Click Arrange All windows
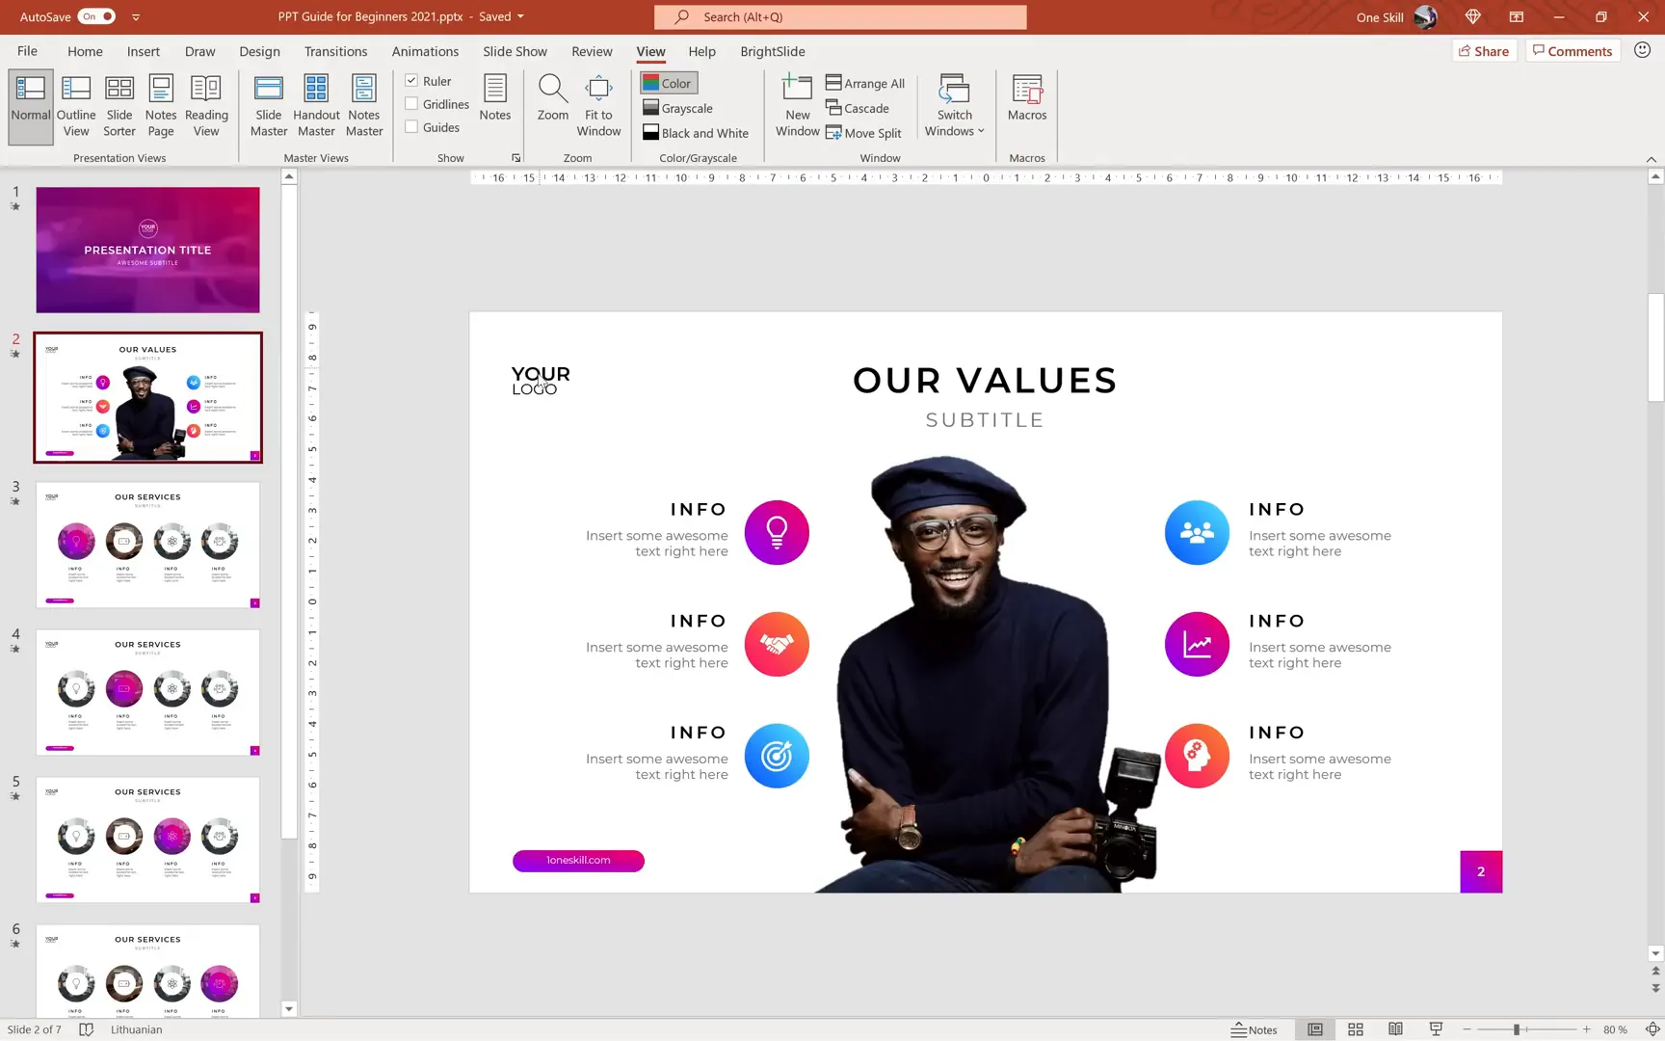 point(865,83)
